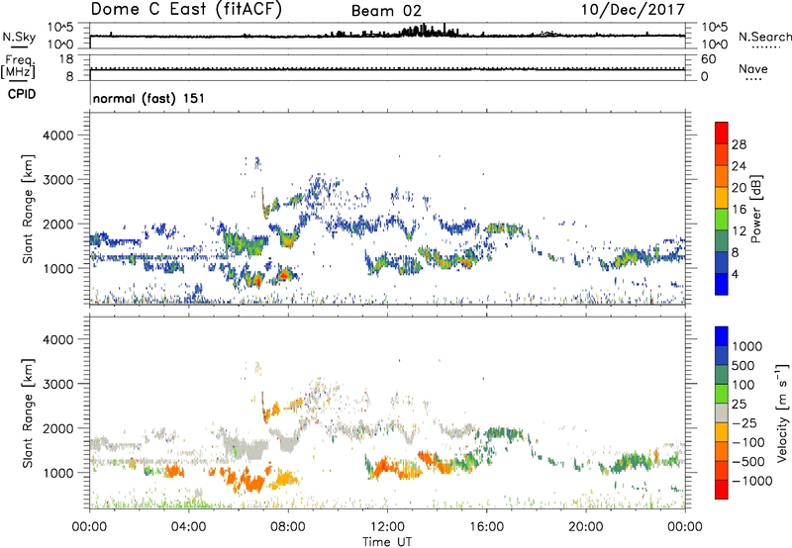Click the 'Dome C East (fitACF)' title
The width and height of the screenshot is (792, 548).
click(186, 10)
